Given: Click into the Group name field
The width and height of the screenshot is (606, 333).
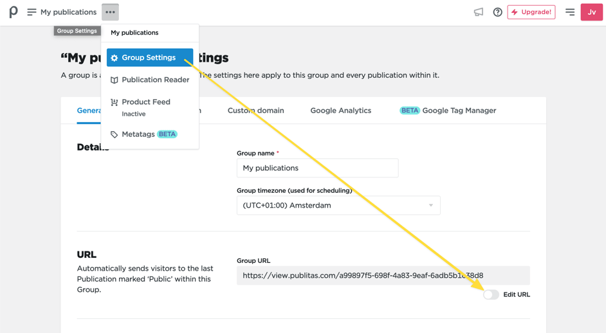Looking at the screenshot, I should (317, 168).
